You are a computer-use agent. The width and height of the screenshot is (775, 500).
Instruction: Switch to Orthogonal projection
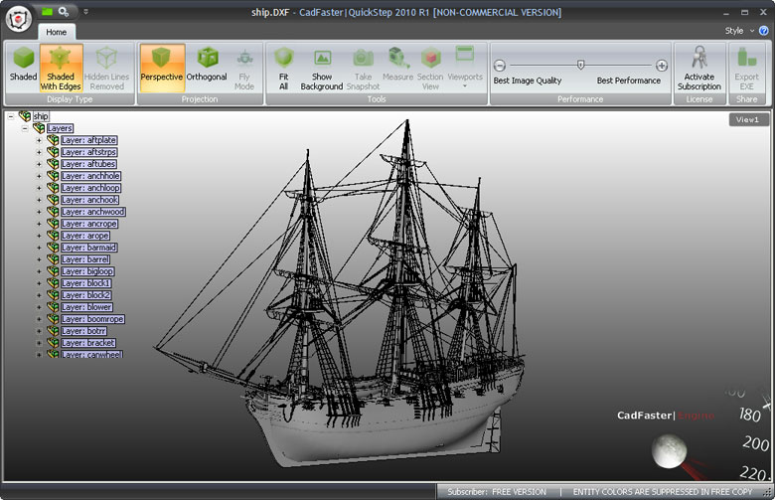pos(207,68)
